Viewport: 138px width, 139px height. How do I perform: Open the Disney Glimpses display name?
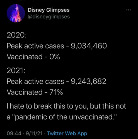[49, 10]
